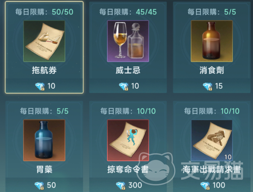Click the 威士忌 whiskey glass icon

[128, 41]
